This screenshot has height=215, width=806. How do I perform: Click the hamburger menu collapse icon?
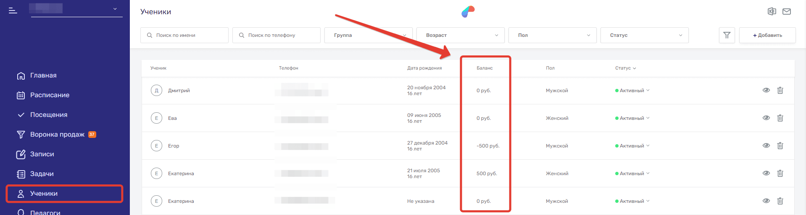pos(13,10)
